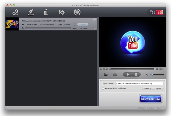Pause the video preview
This screenshot has width=171, height=116.
[136, 75]
